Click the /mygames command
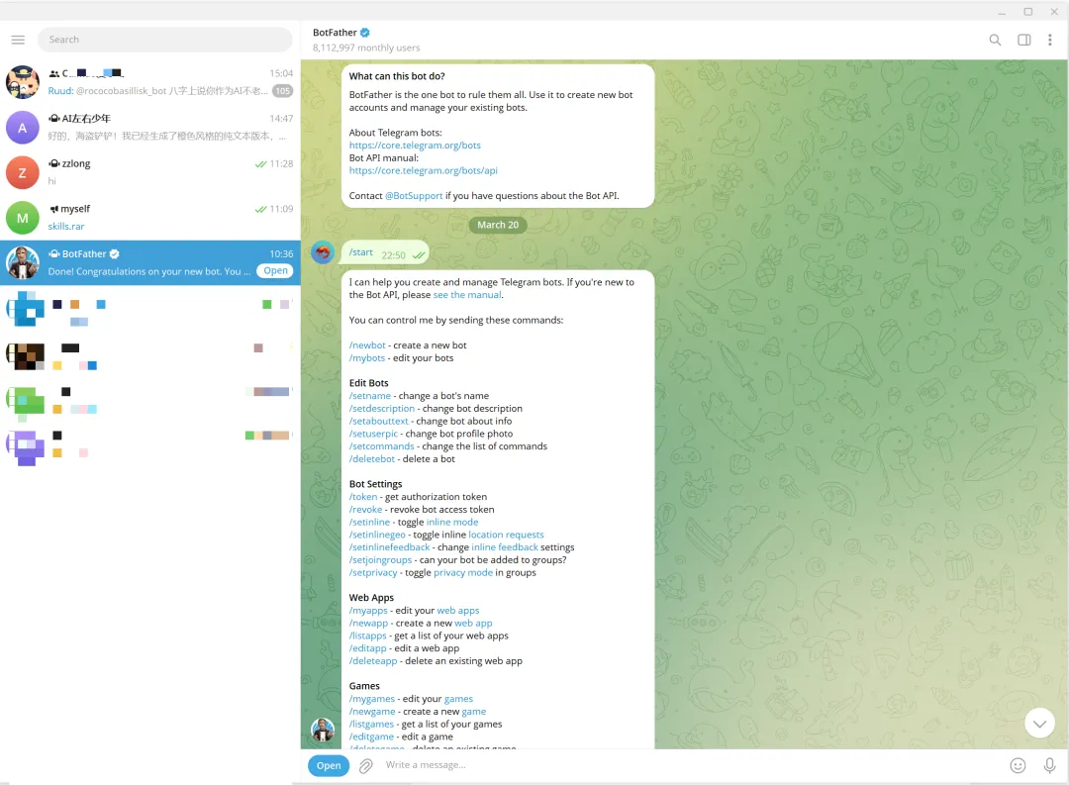 click(371, 699)
